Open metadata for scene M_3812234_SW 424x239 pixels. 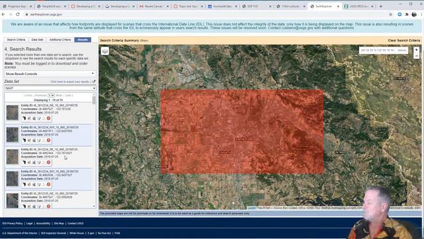(38, 185)
